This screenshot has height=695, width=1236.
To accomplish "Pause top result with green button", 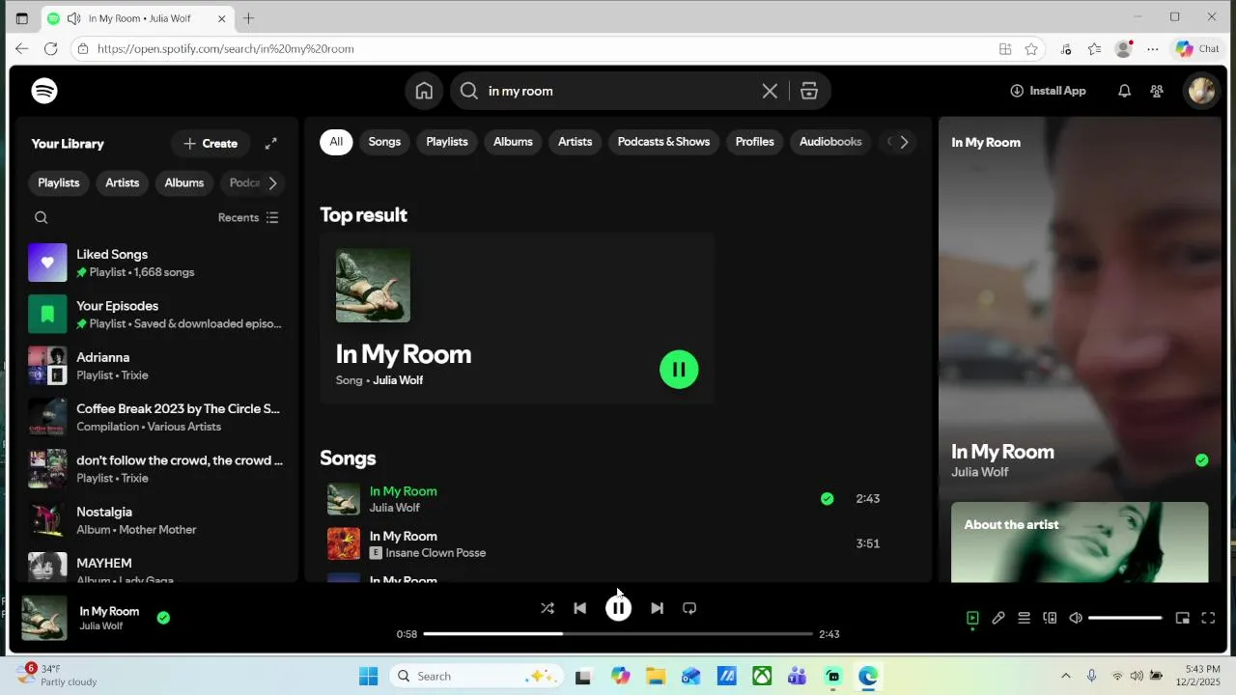I will click(679, 370).
